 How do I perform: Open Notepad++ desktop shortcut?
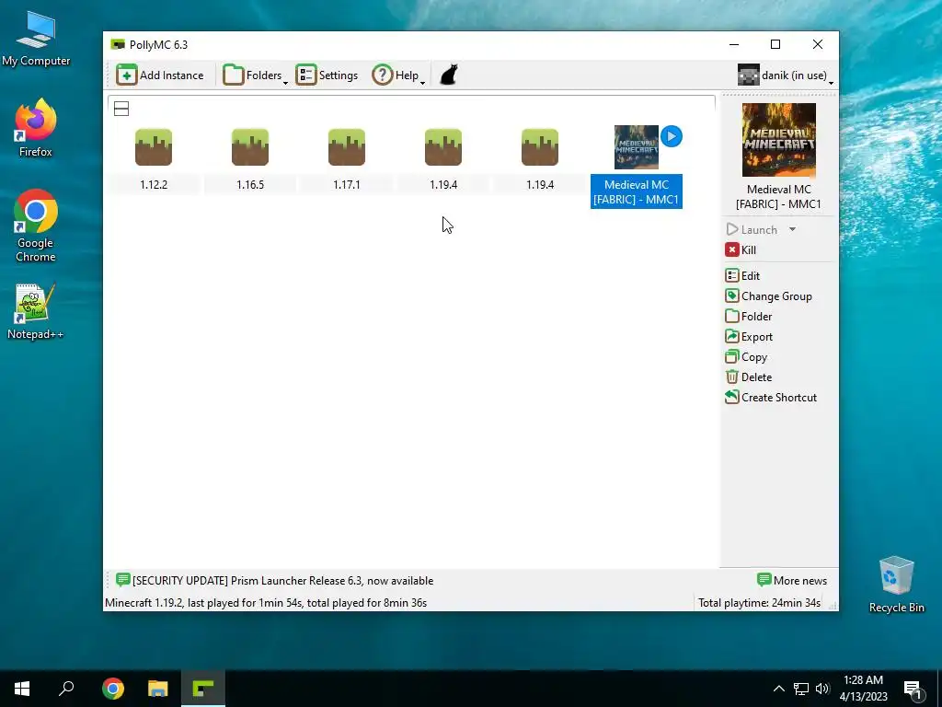click(36, 311)
